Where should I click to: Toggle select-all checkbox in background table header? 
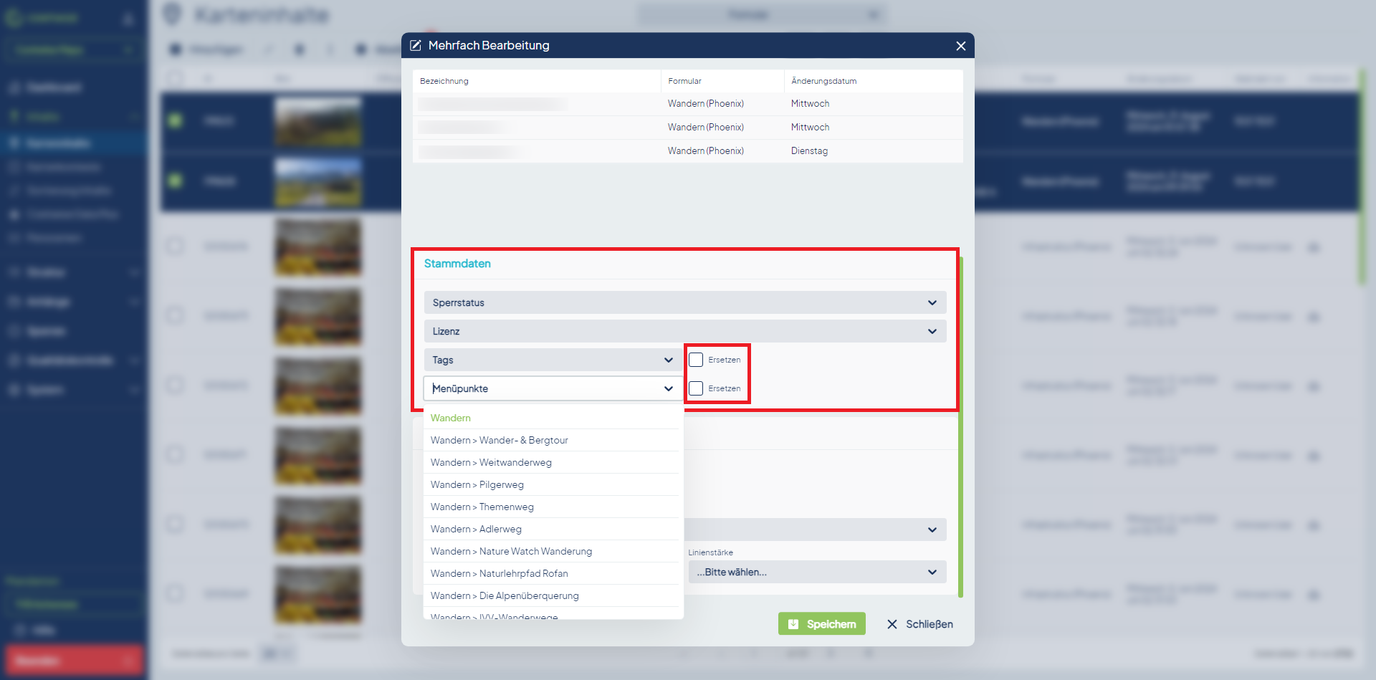175,78
